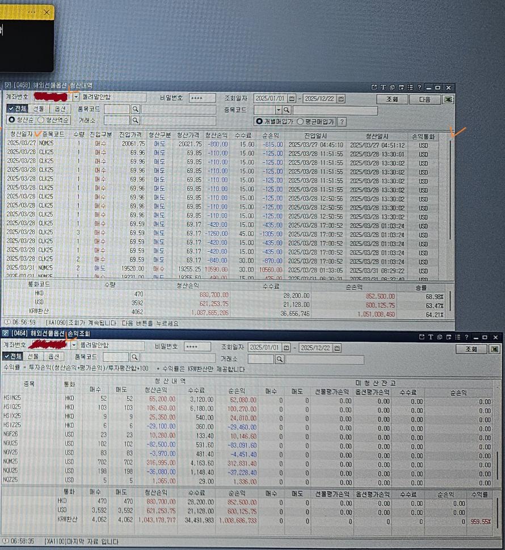Select the 청산순 radio button

(x=12, y=120)
